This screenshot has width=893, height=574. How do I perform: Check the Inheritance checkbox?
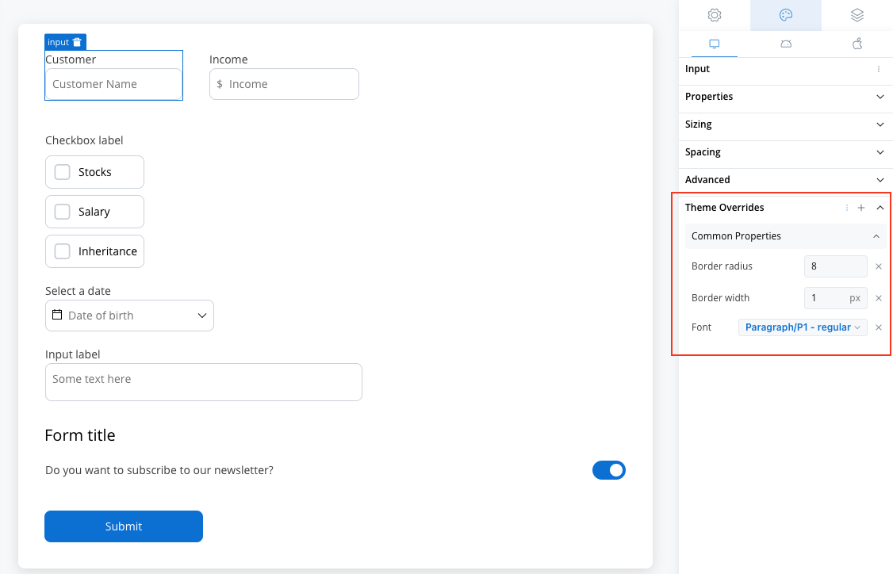[62, 251]
